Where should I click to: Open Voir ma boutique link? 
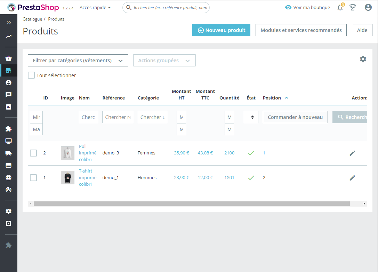(x=307, y=7)
